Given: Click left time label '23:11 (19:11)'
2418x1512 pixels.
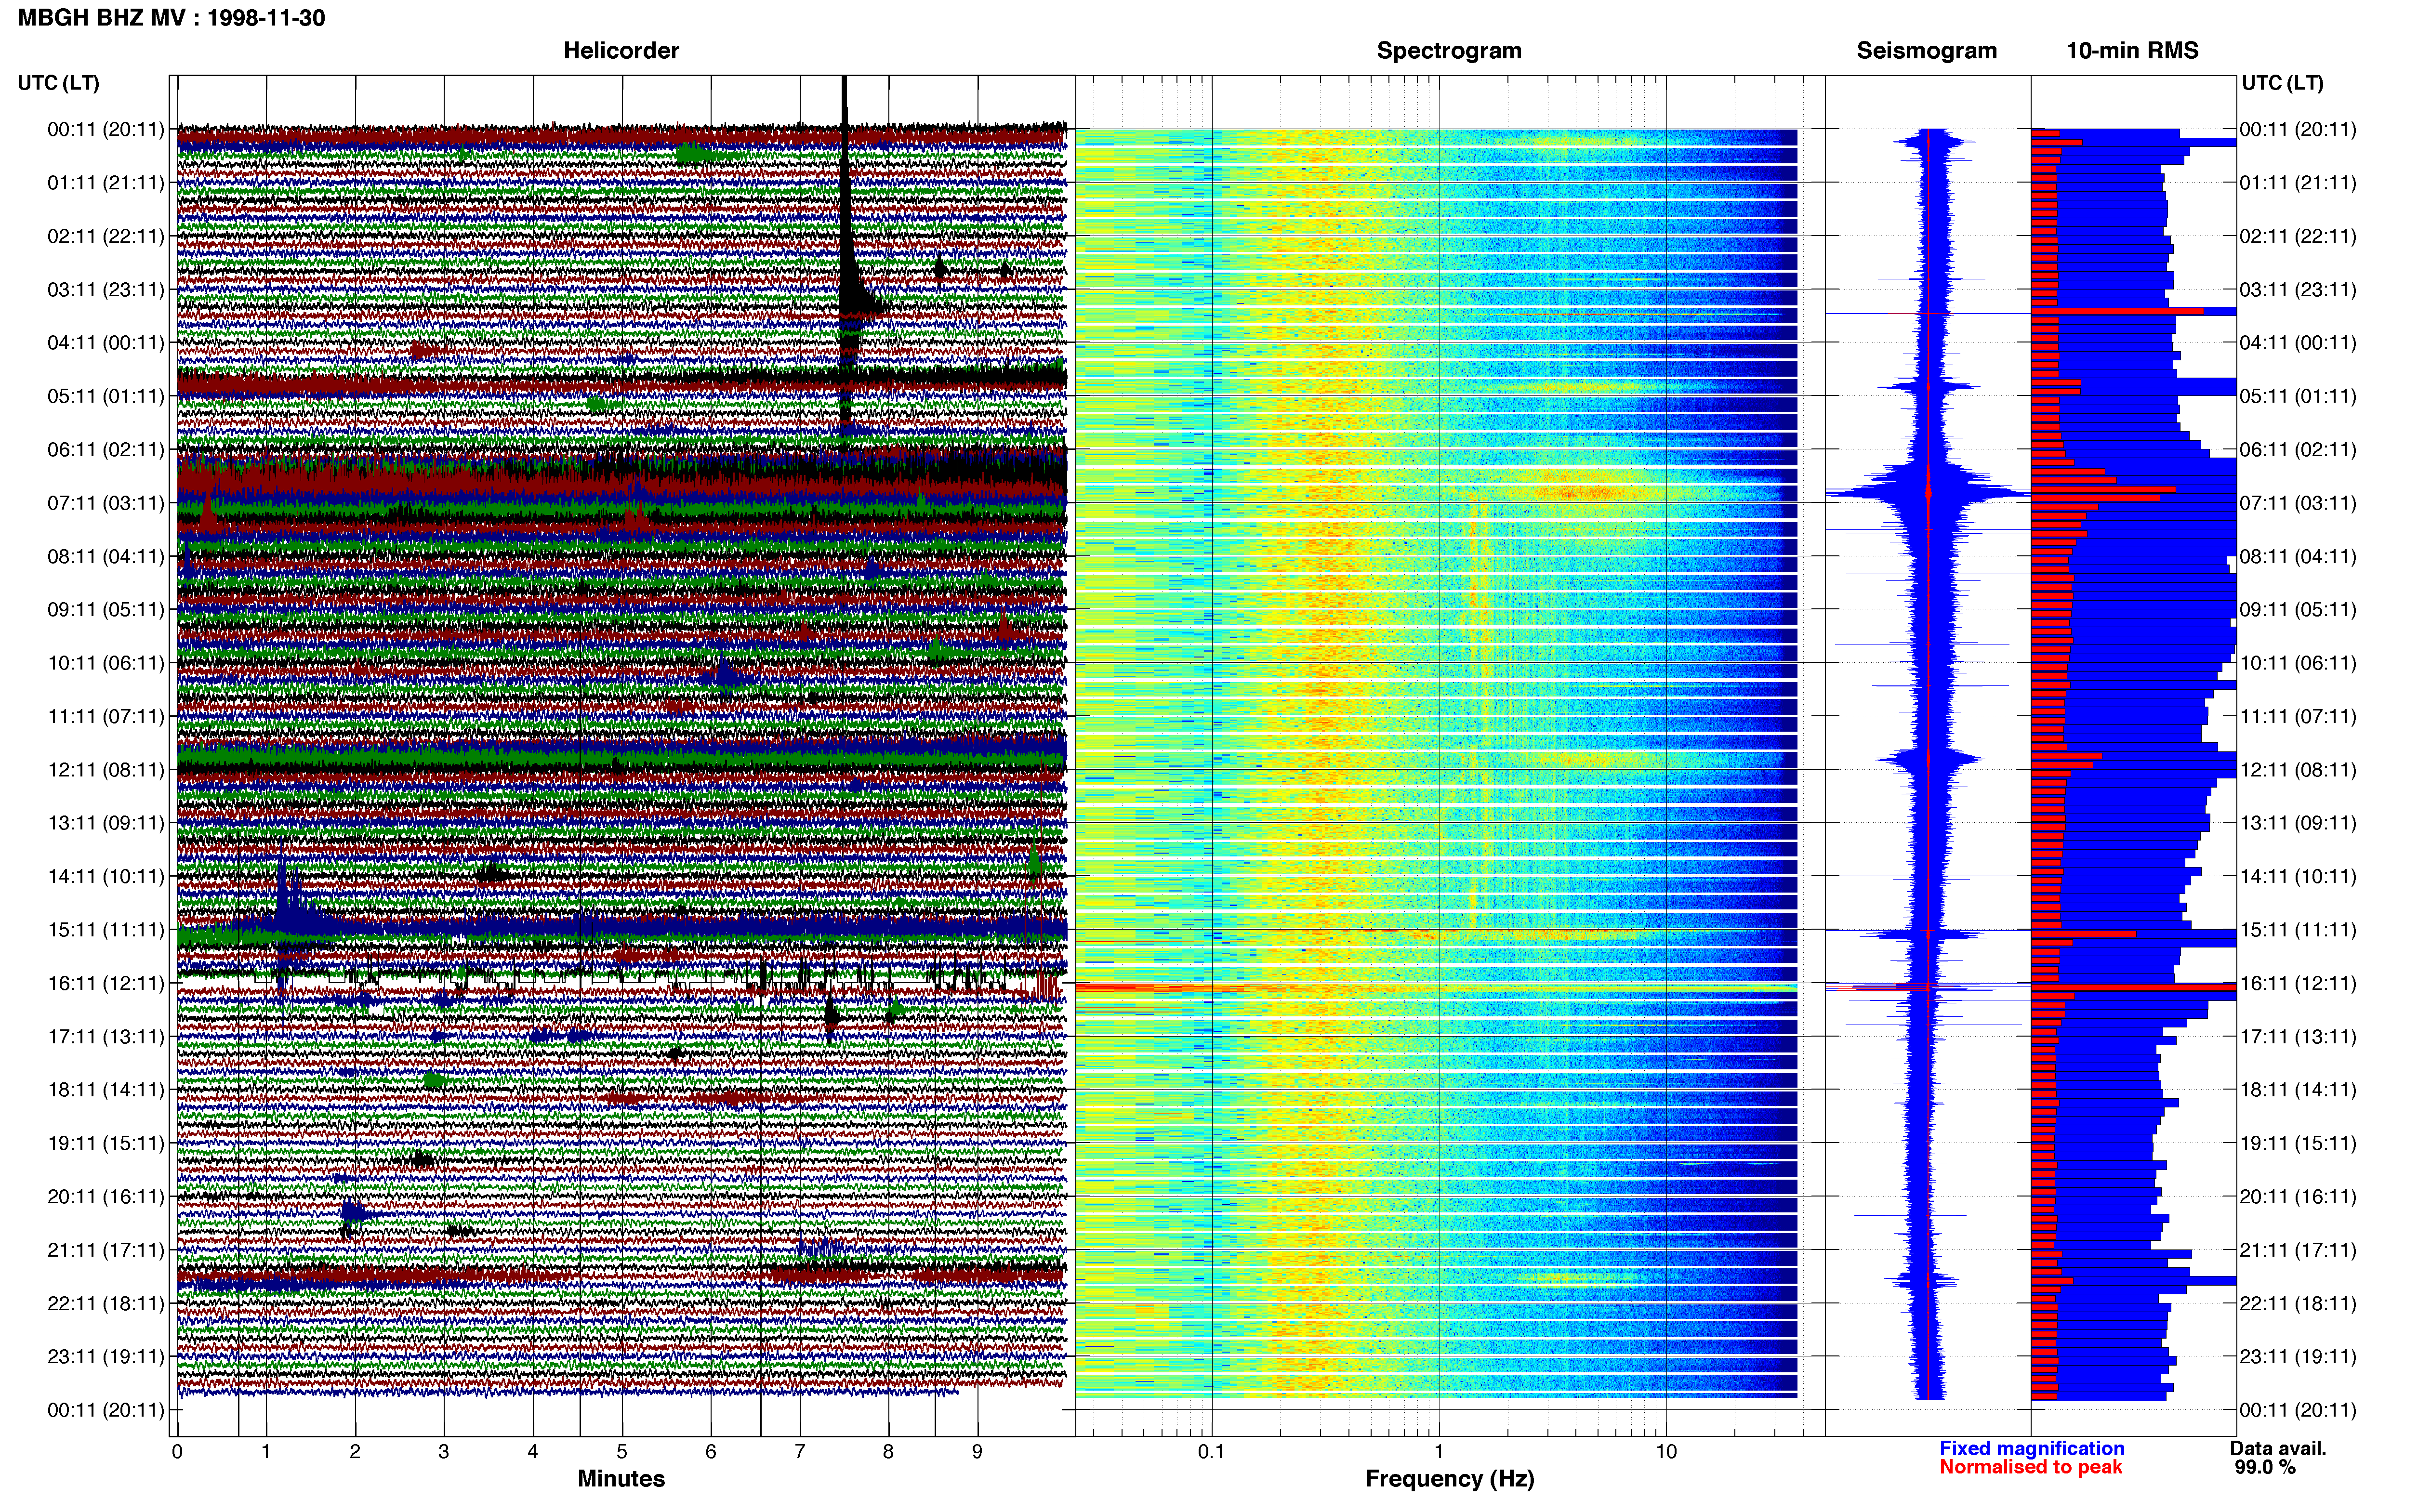Looking at the screenshot, I should [106, 1356].
